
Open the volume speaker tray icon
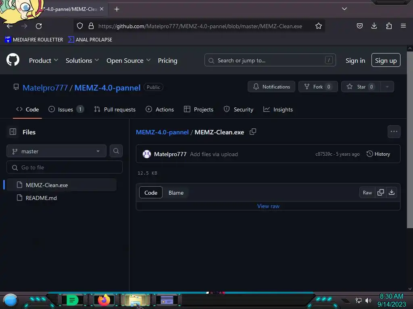point(368,300)
